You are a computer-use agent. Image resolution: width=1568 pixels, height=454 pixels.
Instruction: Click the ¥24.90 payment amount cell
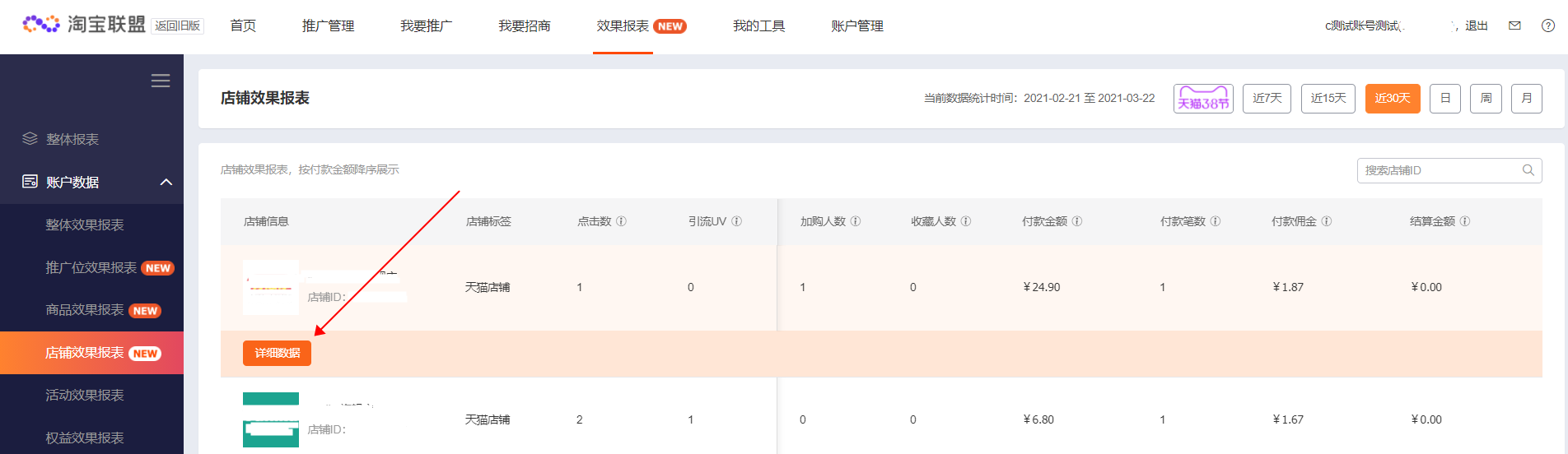(1042, 287)
